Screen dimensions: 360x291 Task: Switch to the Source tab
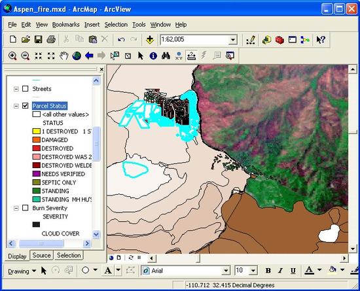pos(41,255)
